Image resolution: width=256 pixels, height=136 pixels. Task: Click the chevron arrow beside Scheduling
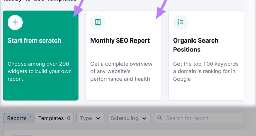pos(144,118)
